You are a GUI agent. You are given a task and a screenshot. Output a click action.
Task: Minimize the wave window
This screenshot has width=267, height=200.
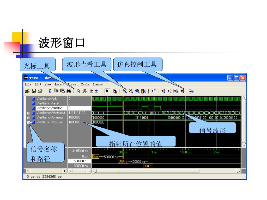230,78
